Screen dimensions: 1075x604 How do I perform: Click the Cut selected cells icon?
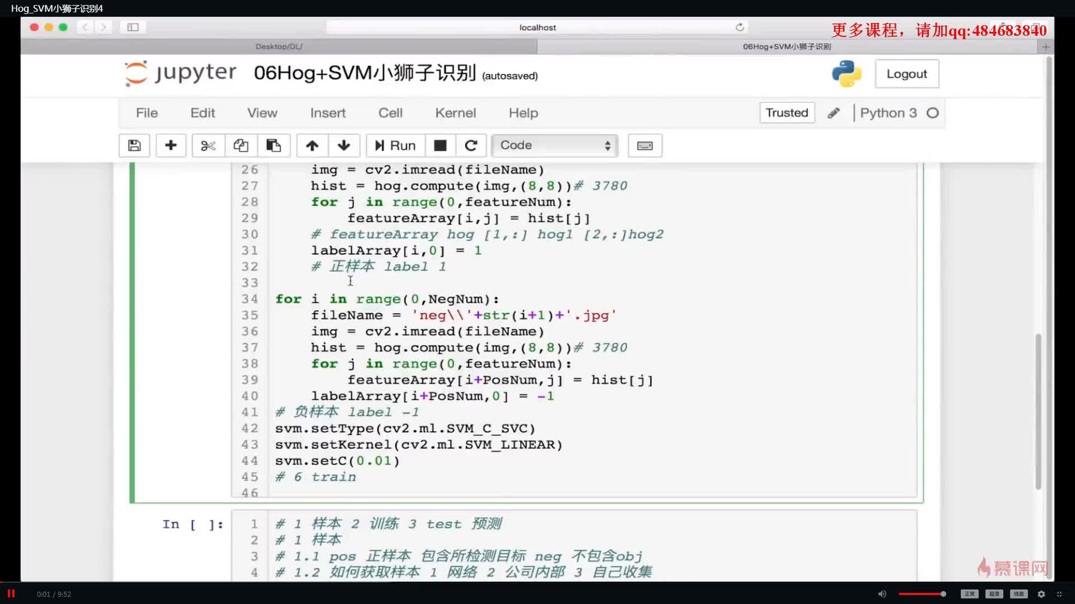click(x=207, y=145)
